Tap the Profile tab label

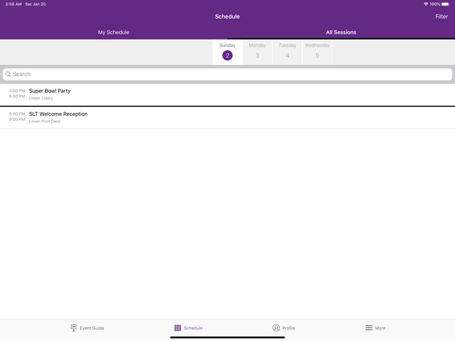(289, 328)
